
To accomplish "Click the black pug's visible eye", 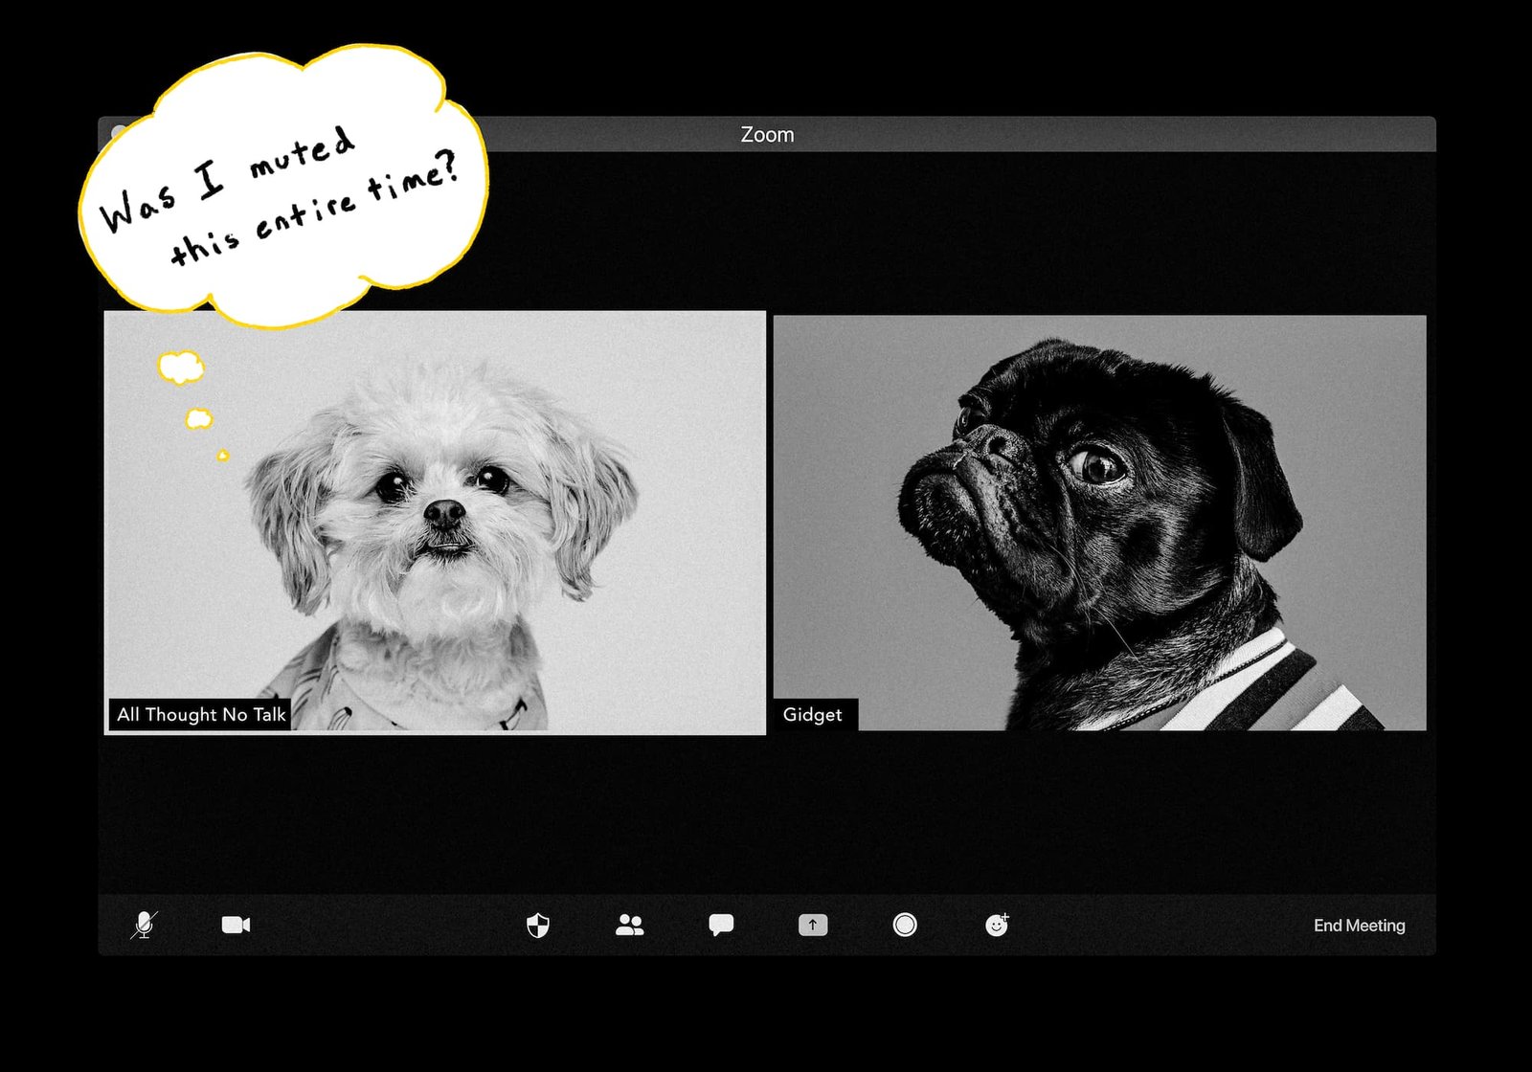I will tap(1098, 466).
